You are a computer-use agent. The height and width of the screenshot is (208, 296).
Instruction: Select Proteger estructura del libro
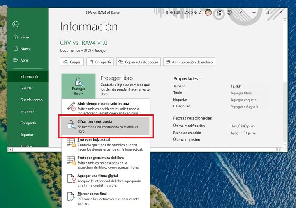(x=106, y=162)
